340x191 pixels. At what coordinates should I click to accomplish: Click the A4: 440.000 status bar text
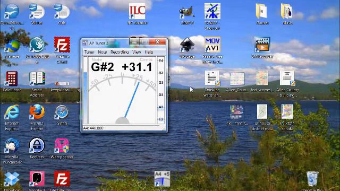(x=93, y=128)
